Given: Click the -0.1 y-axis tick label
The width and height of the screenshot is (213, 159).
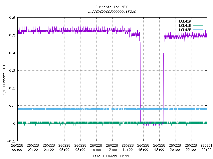Looking at the screenshot, I should tap(11, 141).
